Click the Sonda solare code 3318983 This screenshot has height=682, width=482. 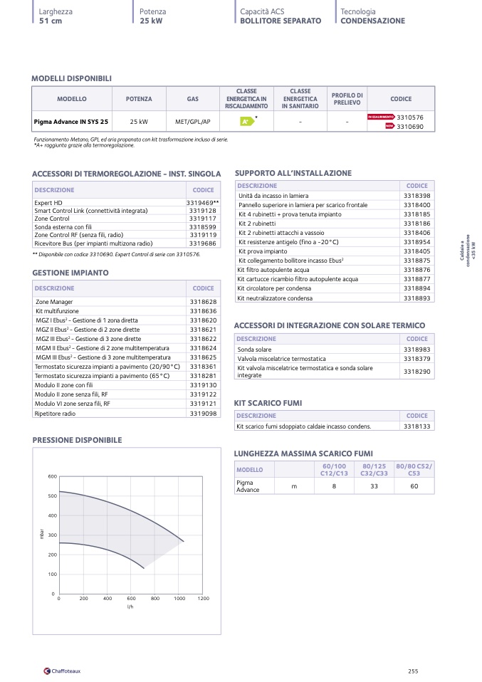coord(416,350)
